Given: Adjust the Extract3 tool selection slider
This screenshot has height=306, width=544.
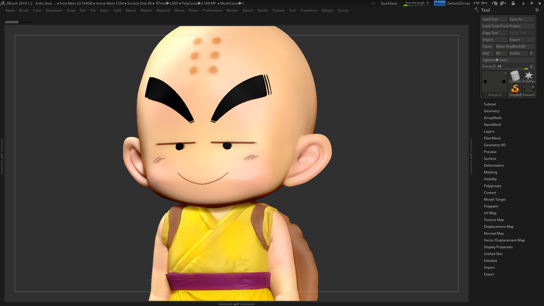Looking at the screenshot, I should 505,67.
